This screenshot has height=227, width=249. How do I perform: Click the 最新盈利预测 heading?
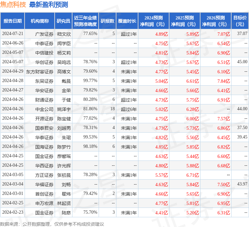(49, 5)
